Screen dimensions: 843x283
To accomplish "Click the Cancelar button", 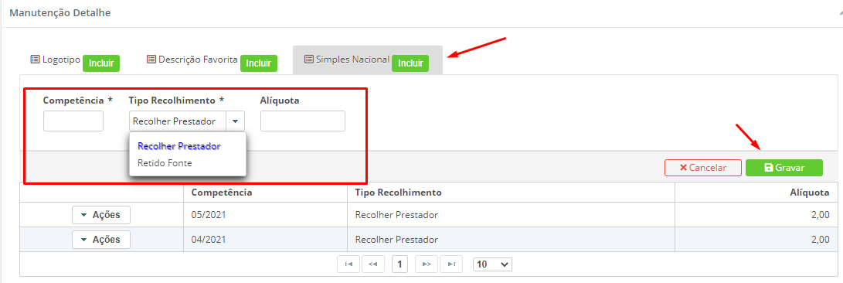I will (703, 168).
